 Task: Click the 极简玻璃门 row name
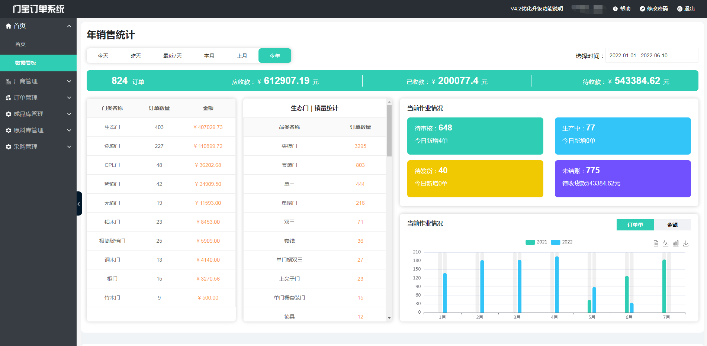tap(112, 241)
